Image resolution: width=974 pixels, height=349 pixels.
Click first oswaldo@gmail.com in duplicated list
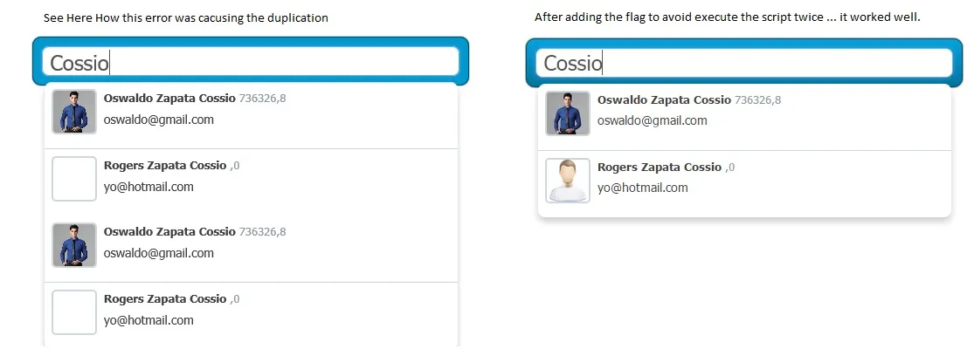[159, 120]
